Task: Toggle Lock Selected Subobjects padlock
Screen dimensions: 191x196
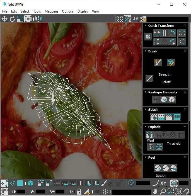Action: pos(79,192)
